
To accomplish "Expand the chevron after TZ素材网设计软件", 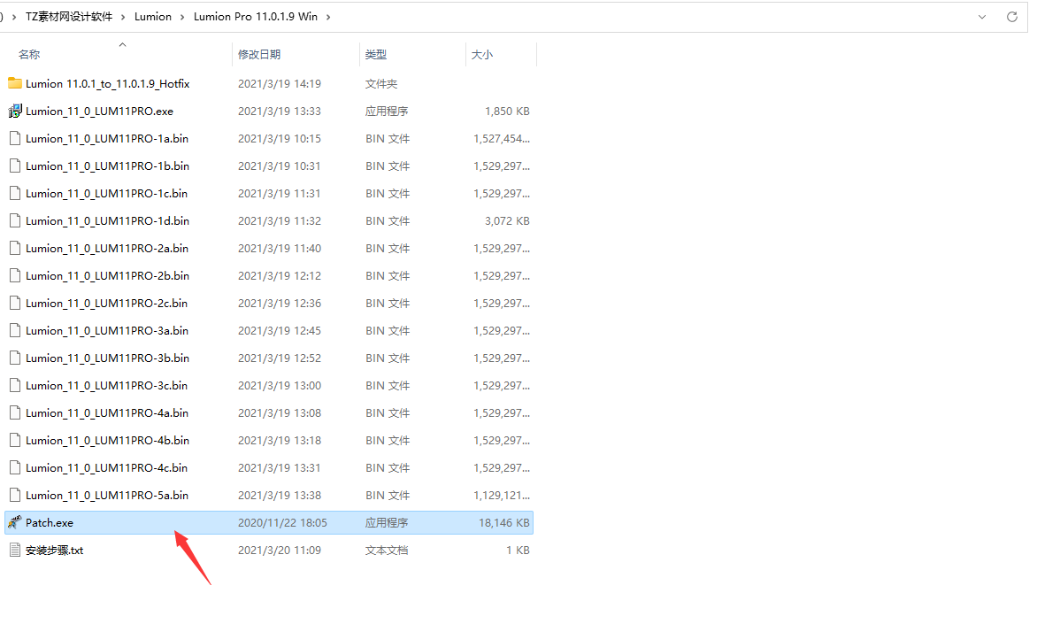I will click(x=123, y=17).
